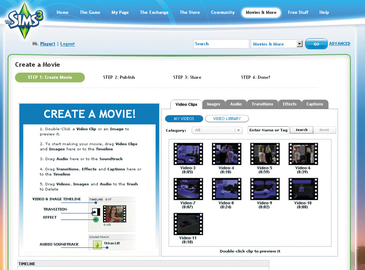
Task: Select the Video-11 clip thumbnail
Action: click(188, 224)
